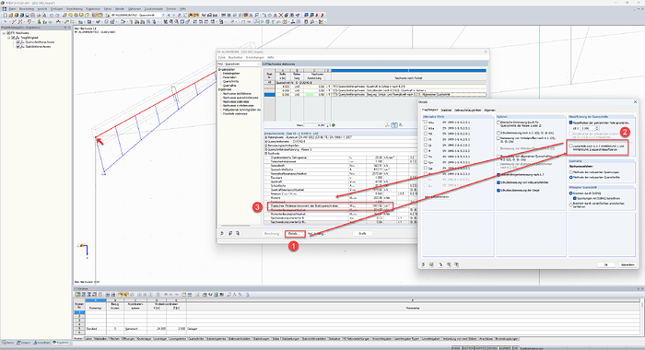Open FA2 - Querschnitt dropdown in RF-ALUMINIUM window
This screenshot has height=350, width=645.
pyautogui.click(x=258, y=64)
